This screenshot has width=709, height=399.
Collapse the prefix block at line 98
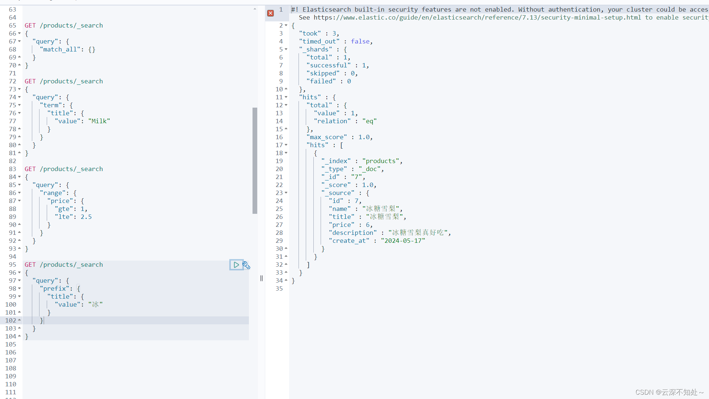(x=20, y=288)
